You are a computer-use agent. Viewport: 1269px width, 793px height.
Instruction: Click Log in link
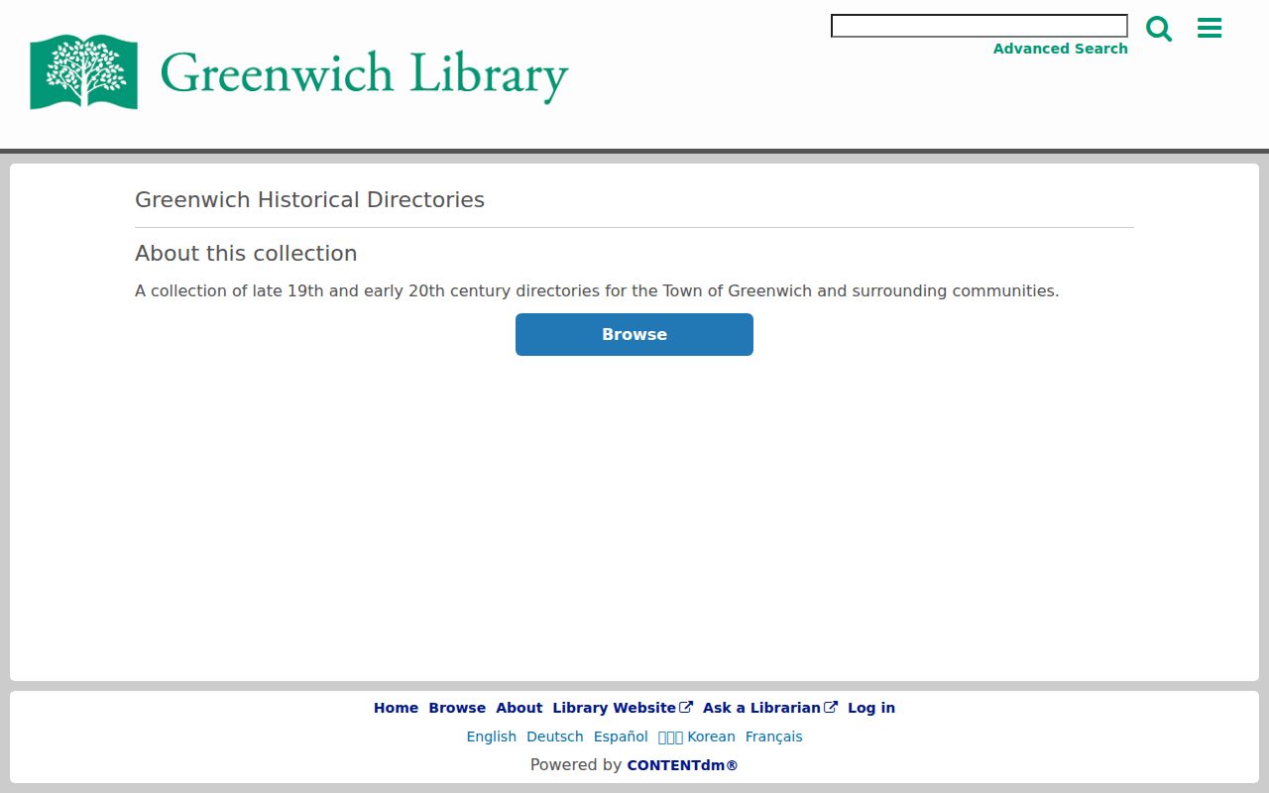coord(871,708)
